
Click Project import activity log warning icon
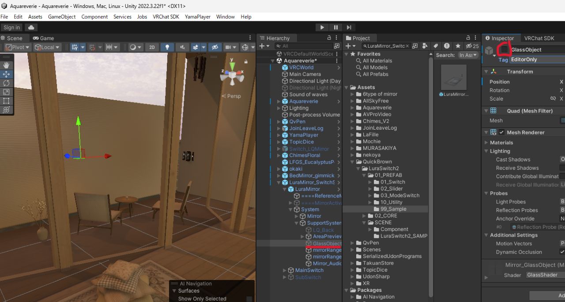[x=447, y=46]
